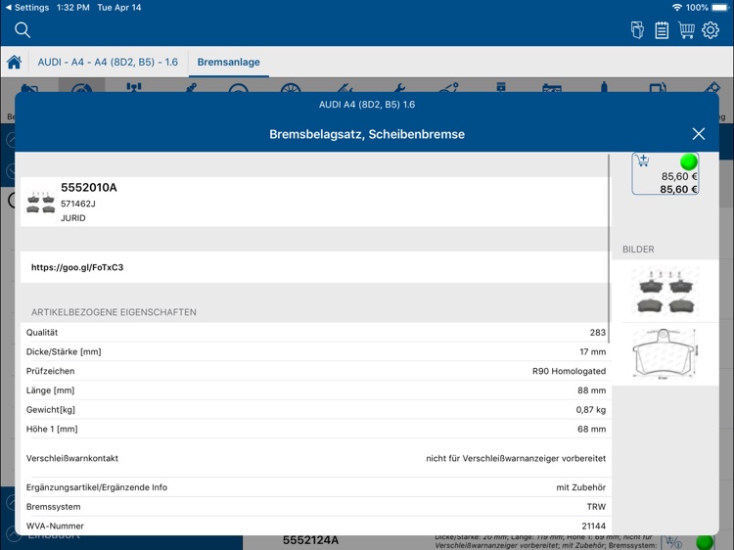Go to the home icon

pos(14,62)
